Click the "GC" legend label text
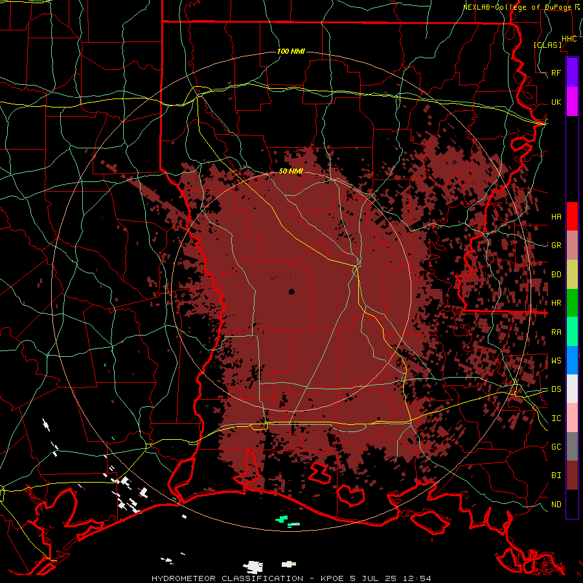The image size is (583, 583). pyautogui.click(x=556, y=447)
